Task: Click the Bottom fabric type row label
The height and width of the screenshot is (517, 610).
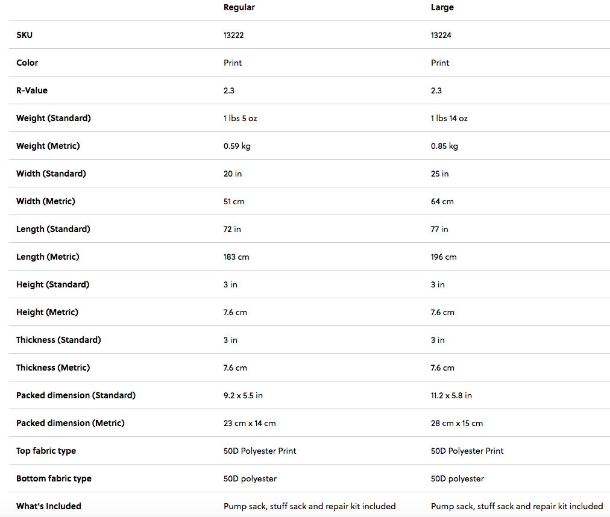Action: (54, 478)
